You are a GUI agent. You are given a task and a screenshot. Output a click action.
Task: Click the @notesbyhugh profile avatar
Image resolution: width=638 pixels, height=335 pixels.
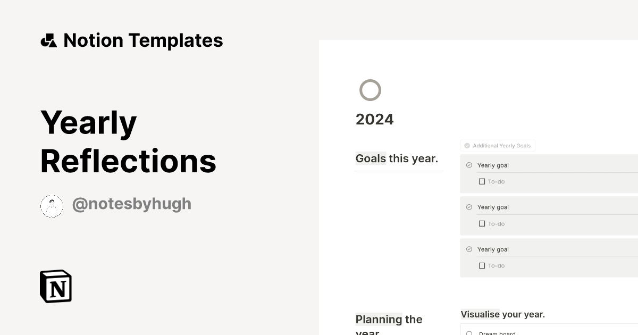[52, 206]
